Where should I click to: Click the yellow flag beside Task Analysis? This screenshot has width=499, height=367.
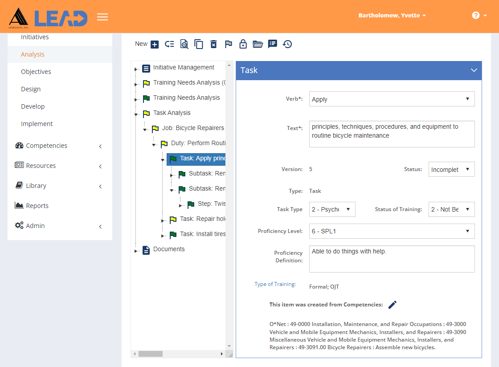[146, 114]
